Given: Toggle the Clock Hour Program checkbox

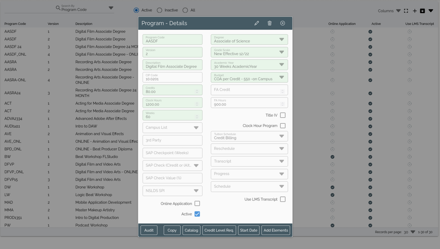Looking at the screenshot, I should (283, 126).
